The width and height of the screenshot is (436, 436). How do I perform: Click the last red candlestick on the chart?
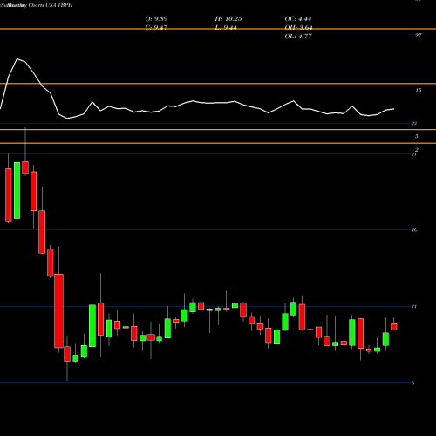[394, 326]
